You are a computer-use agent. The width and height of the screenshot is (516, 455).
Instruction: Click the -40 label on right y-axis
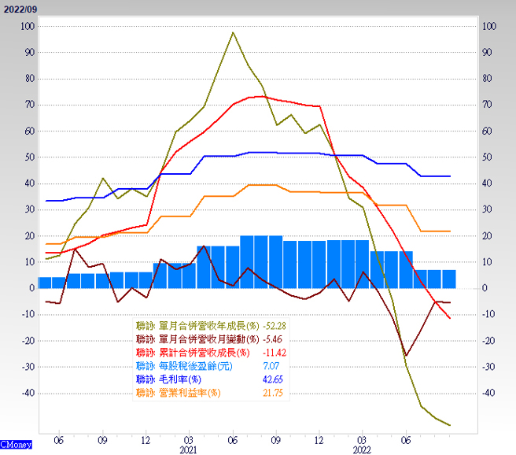pyautogui.click(x=488, y=393)
